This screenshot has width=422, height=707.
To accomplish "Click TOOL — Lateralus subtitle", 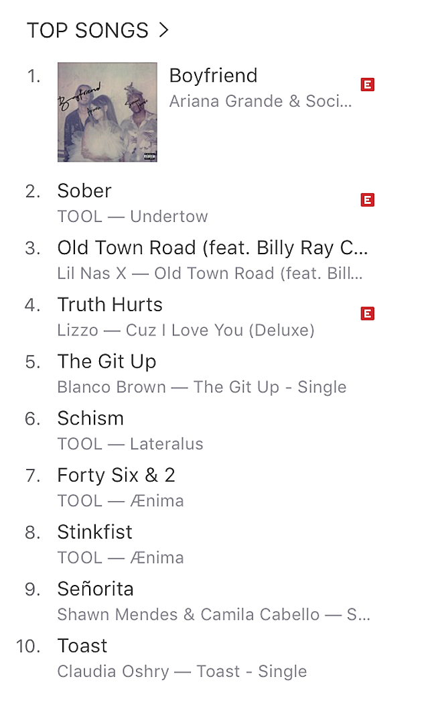I will click(130, 444).
